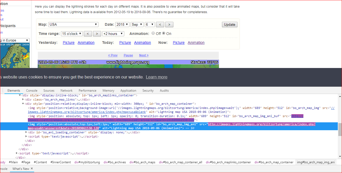Open the What's New drawer tab

[21, 169]
